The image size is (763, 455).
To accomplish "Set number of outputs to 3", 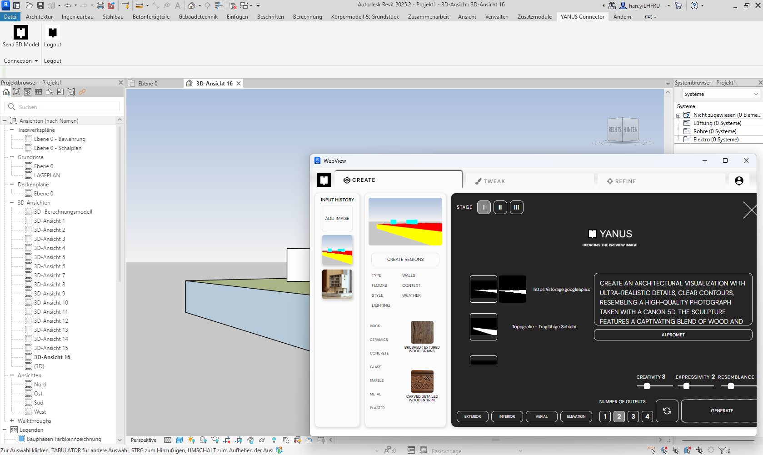I will click(633, 416).
